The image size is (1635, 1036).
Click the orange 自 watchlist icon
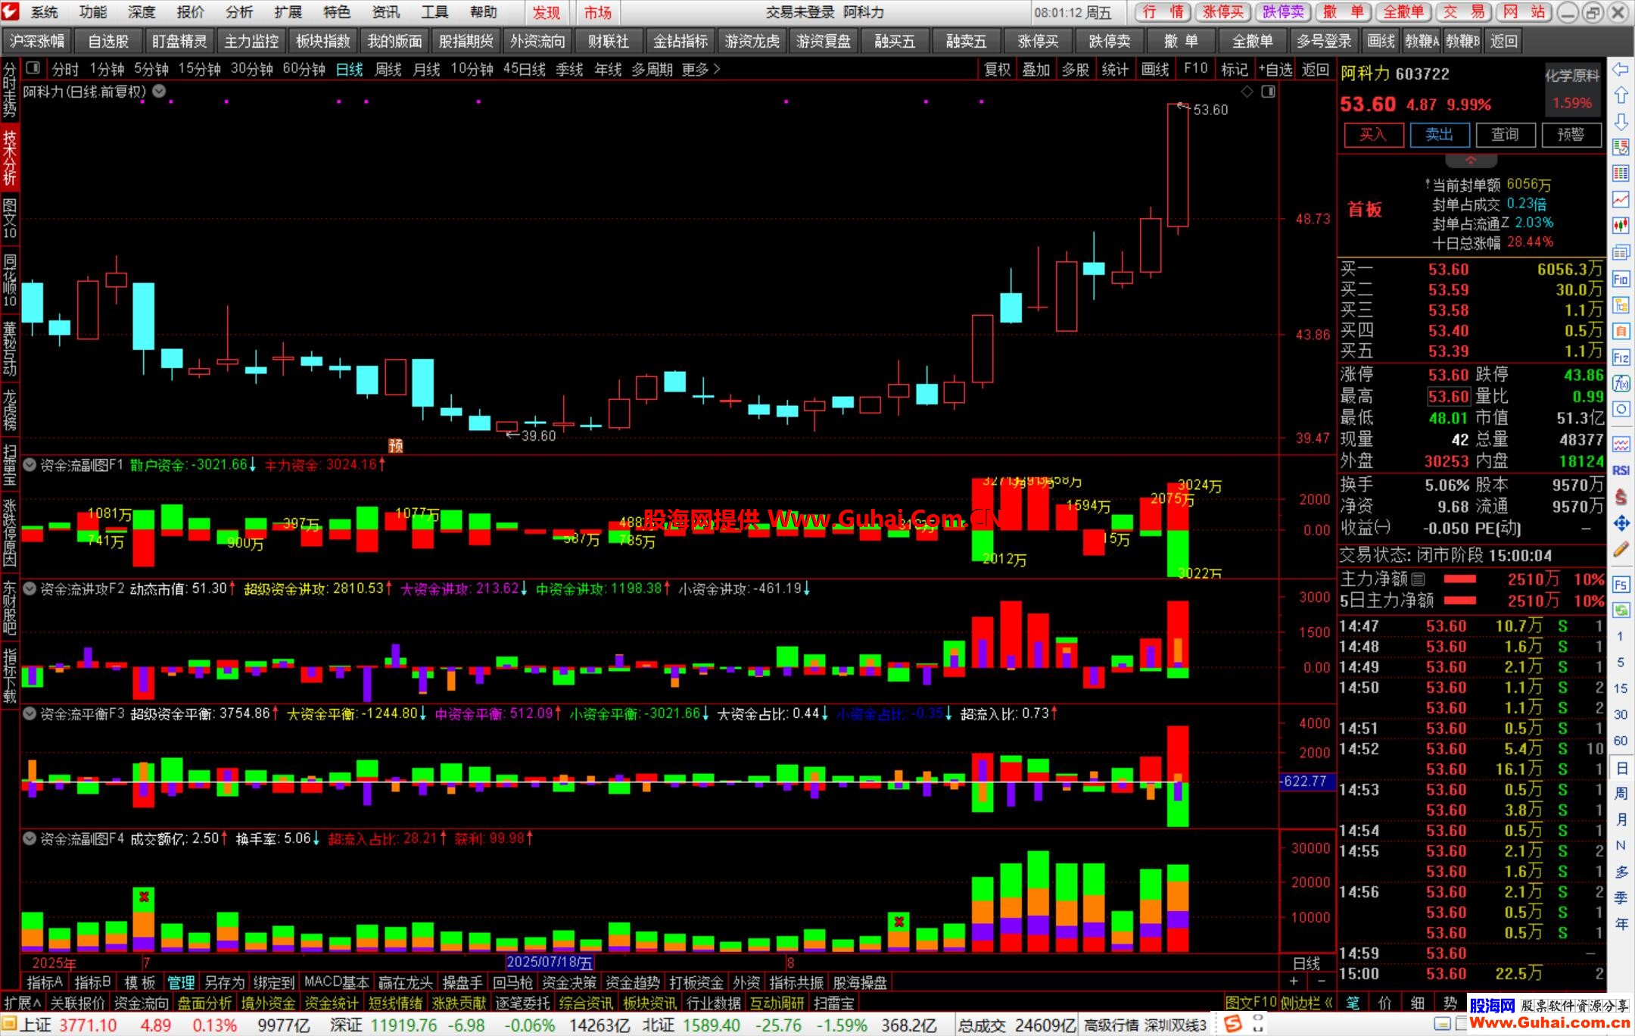tap(1621, 331)
